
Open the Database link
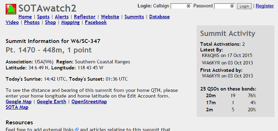coord(160,17)
